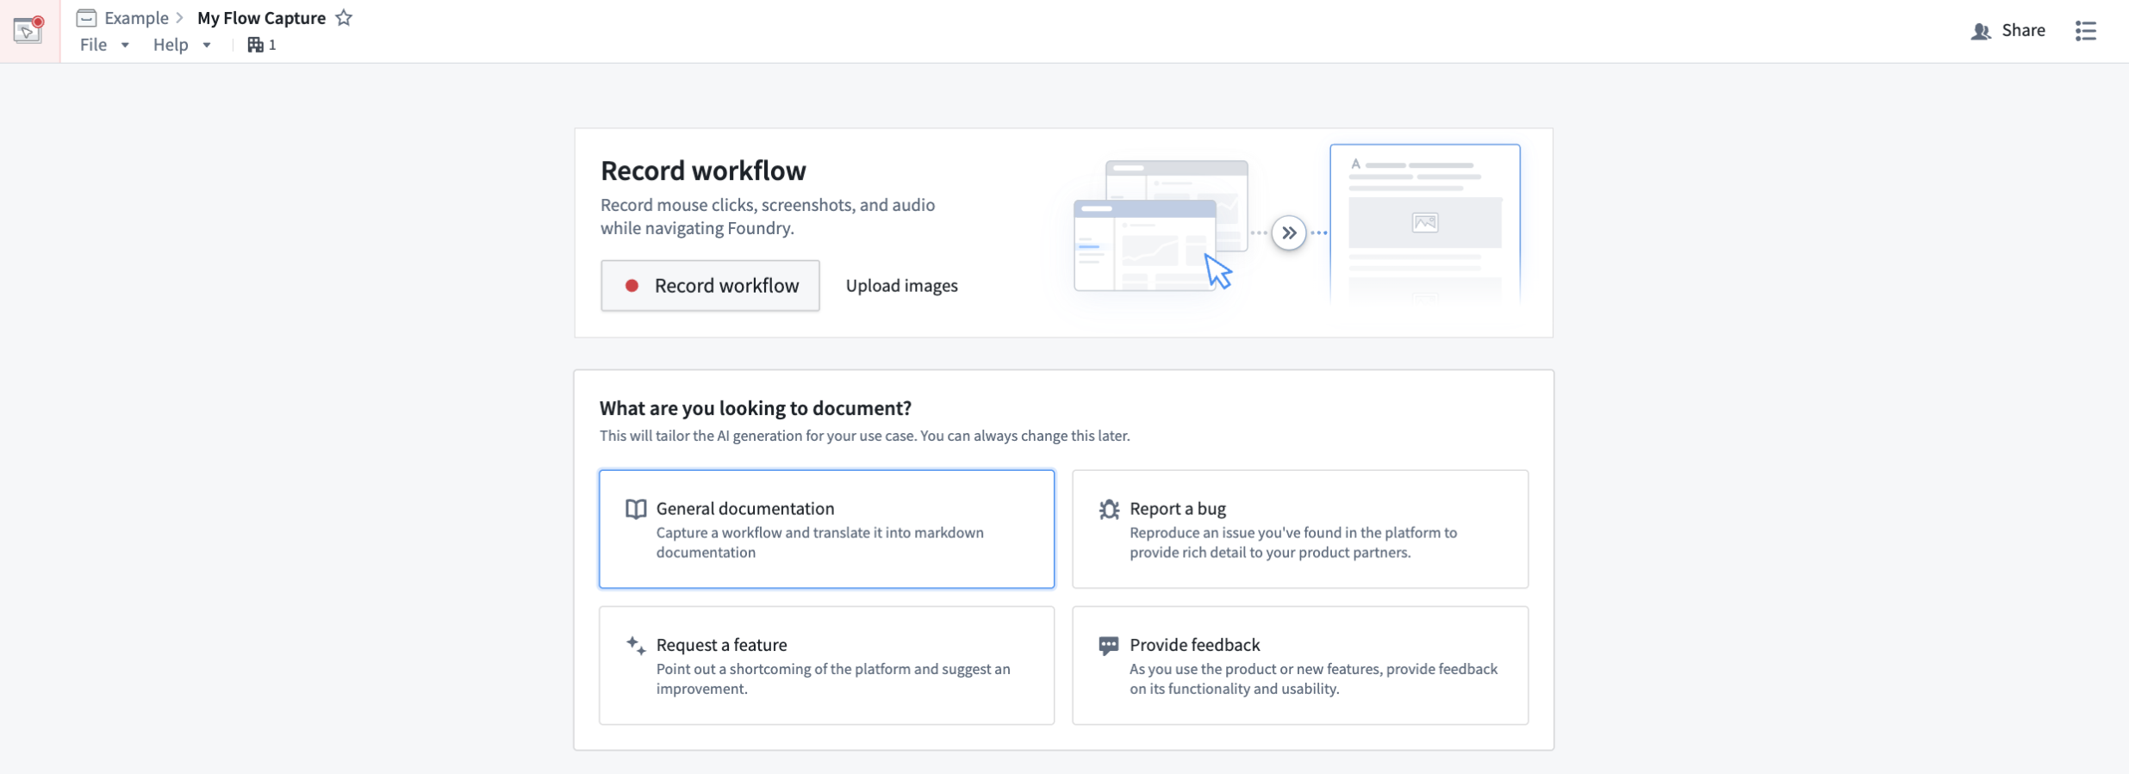Click the book icon for General documentation
Image resolution: width=2129 pixels, height=774 pixels.
coord(636,509)
